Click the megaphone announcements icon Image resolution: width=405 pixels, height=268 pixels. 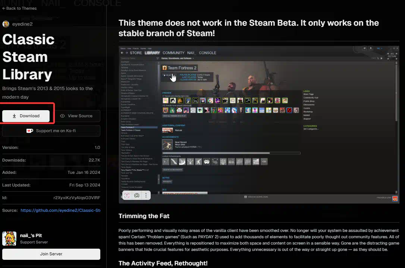(x=365, y=48)
